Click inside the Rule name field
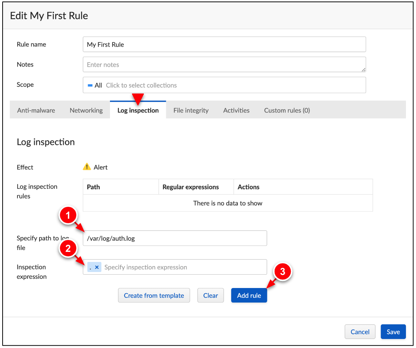Viewport: 416px width, 348px height. [x=224, y=44]
